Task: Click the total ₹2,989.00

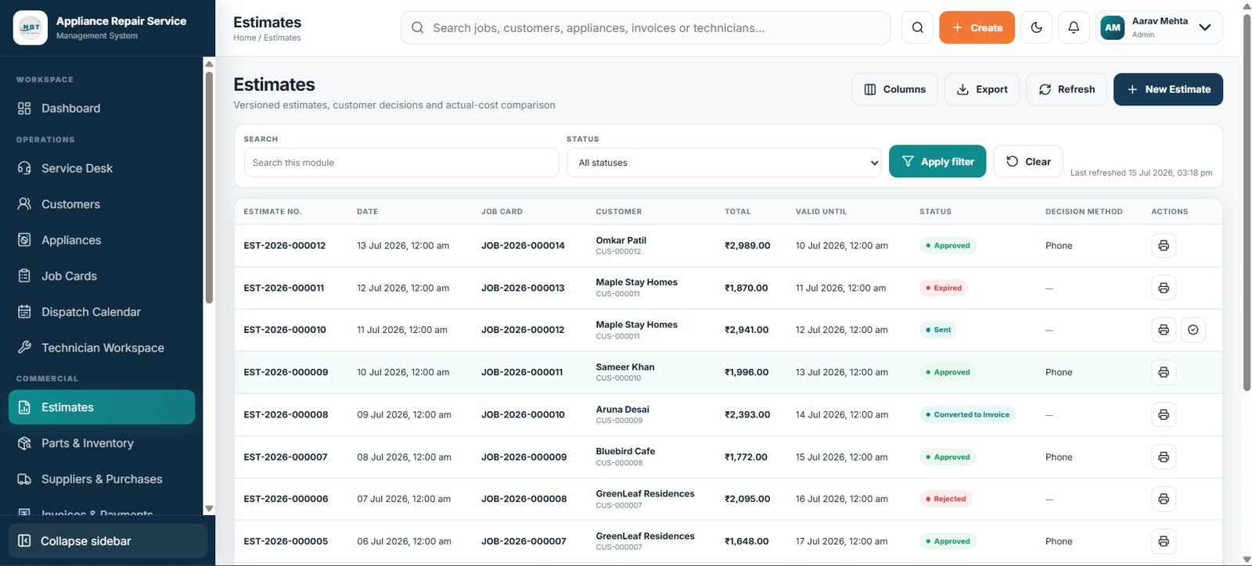Action: point(747,245)
